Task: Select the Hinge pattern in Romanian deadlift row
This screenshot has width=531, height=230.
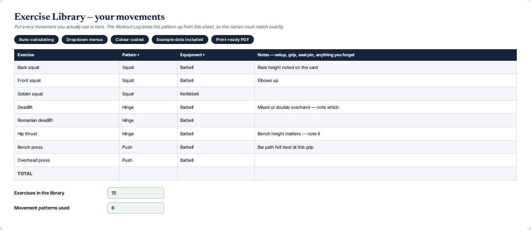Action: (x=148, y=120)
